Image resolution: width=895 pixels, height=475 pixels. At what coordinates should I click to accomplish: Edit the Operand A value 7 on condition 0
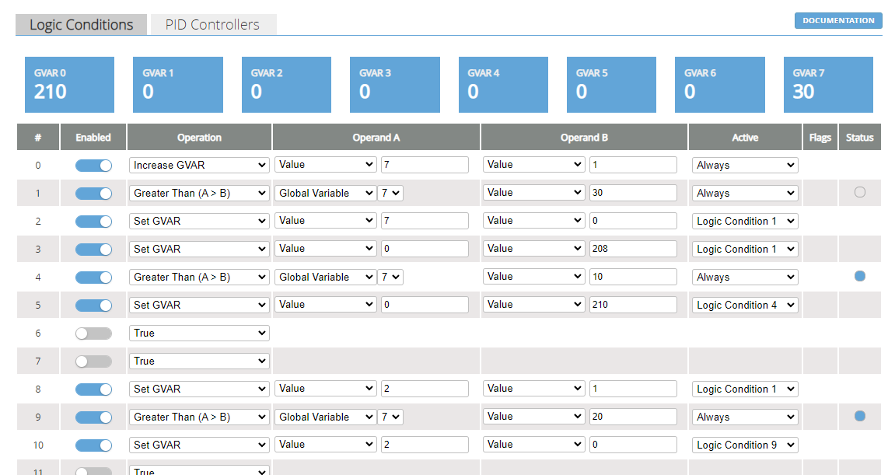click(x=425, y=165)
